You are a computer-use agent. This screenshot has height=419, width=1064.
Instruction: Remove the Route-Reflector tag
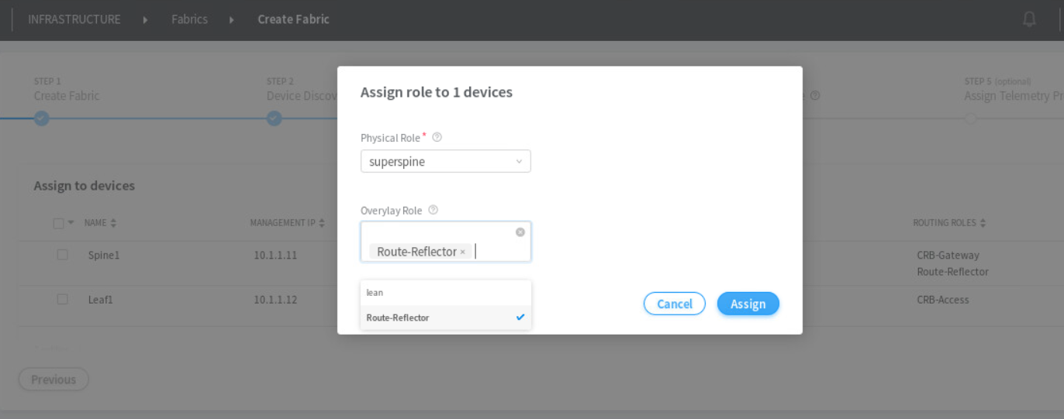[463, 252]
